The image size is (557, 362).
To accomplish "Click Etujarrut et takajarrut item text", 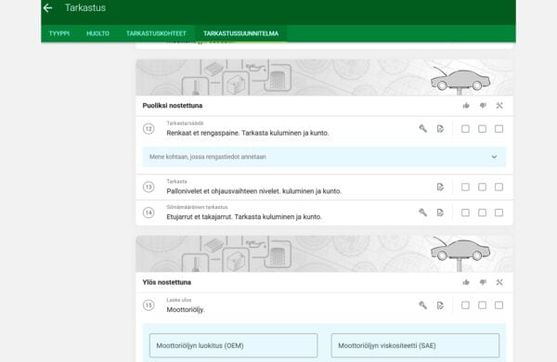I will tap(244, 216).
